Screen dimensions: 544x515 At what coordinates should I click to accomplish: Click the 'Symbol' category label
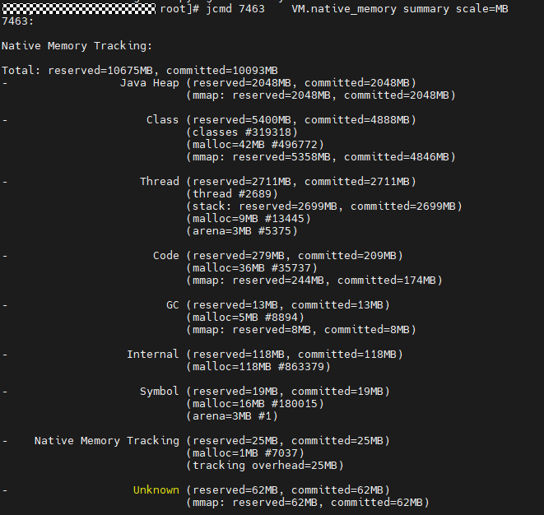pyautogui.click(x=160, y=391)
